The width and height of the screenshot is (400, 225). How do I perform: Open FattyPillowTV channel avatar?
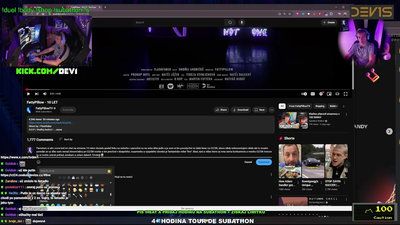pos(30,110)
